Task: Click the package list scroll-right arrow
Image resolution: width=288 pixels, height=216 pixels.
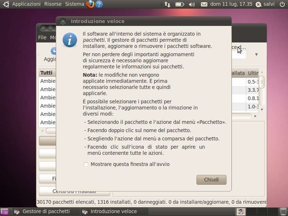Action: coord(255,116)
